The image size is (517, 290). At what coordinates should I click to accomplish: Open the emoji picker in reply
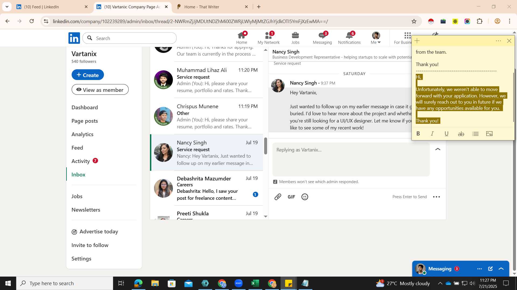(305, 197)
